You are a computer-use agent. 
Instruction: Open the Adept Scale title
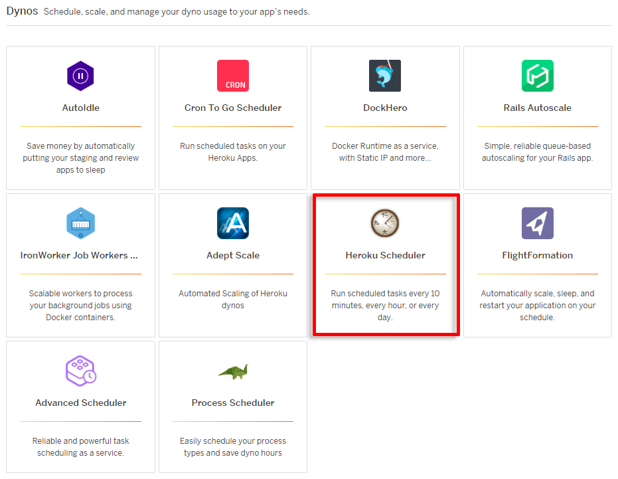point(233,255)
